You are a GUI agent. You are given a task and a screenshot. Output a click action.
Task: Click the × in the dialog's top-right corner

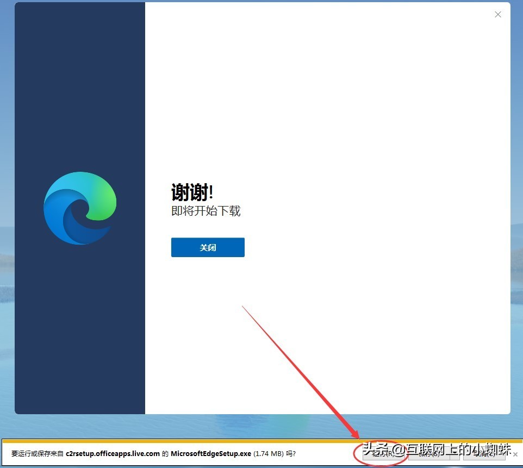click(x=497, y=15)
